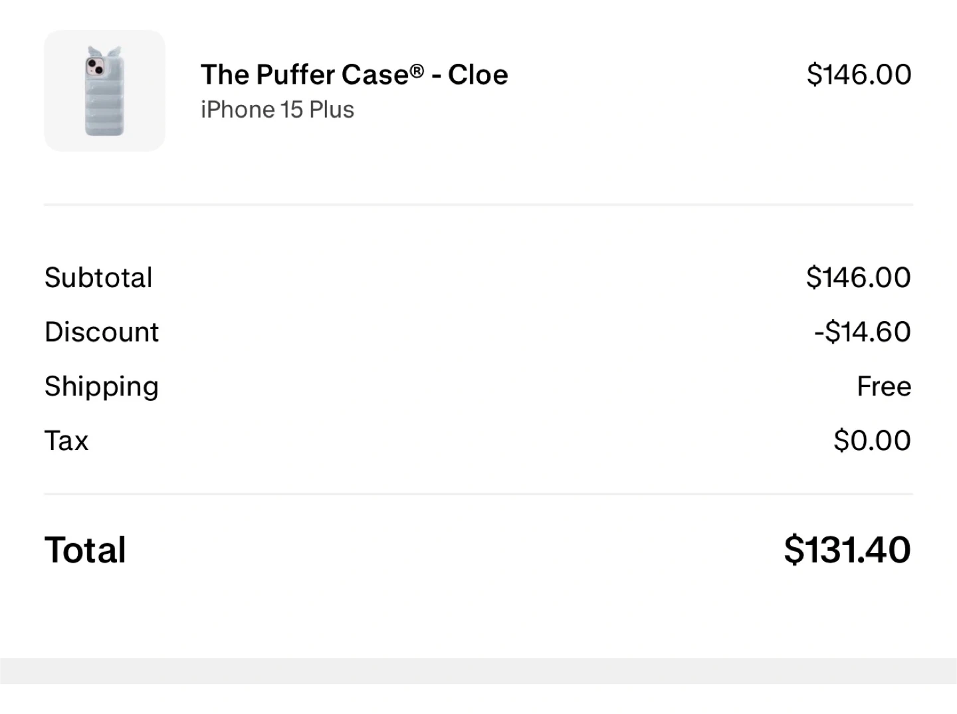
Task: Click the "iPhone 15 Plus" variant text
Action: click(x=277, y=110)
